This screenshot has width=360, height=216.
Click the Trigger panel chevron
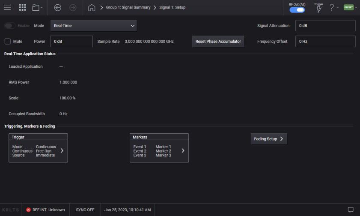click(x=62, y=150)
